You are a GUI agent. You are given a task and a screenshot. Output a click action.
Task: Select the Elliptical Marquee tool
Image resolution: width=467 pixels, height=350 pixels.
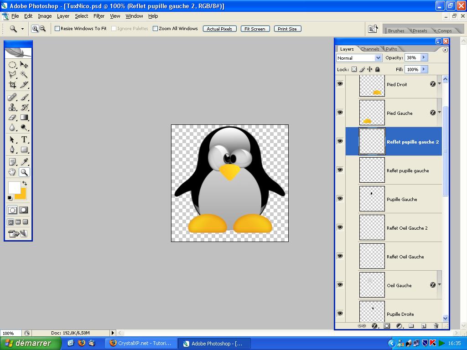(x=12, y=65)
